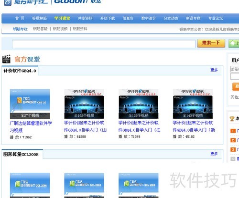Viewport: 239px width, 198px height.
Task: Open the 专业论坛 navigation item
Action: tap(216, 18)
